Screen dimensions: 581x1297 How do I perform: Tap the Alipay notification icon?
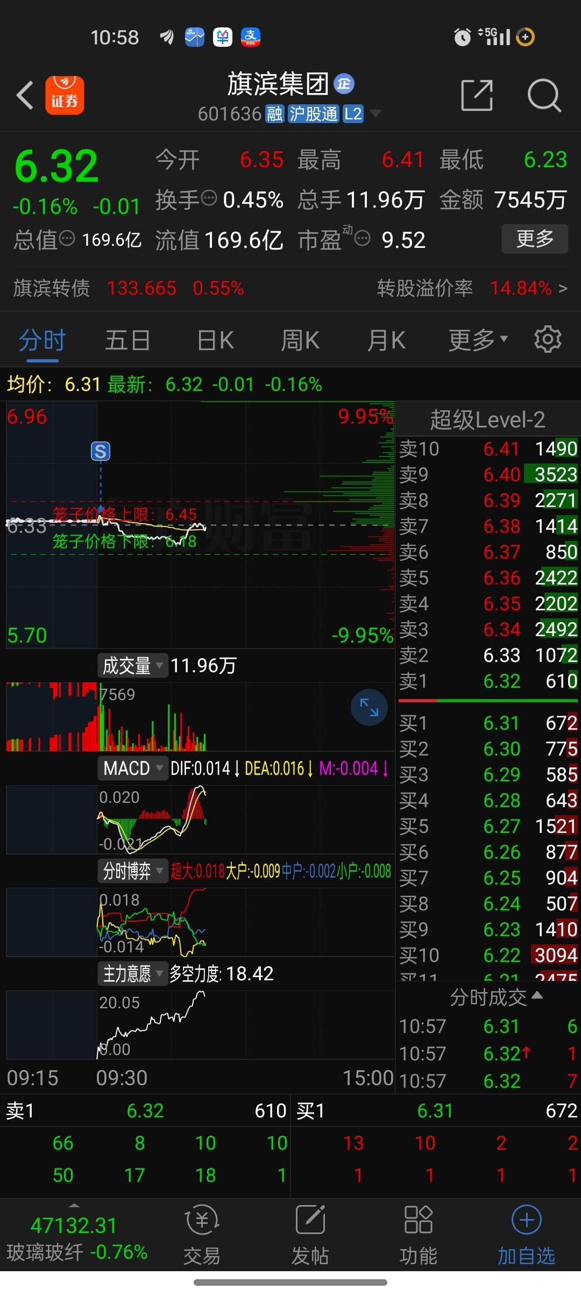coord(251,37)
